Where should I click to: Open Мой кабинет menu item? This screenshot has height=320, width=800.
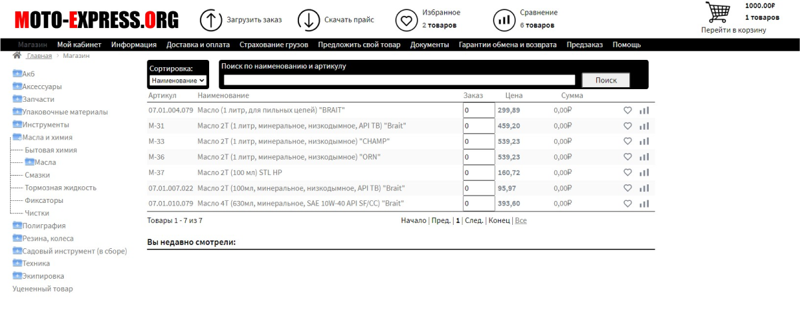[x=79, y=45]
